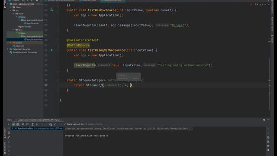Place cursor on line 39 number
The height and width of the screenshot is (156, 277).
tap(46, 85)
